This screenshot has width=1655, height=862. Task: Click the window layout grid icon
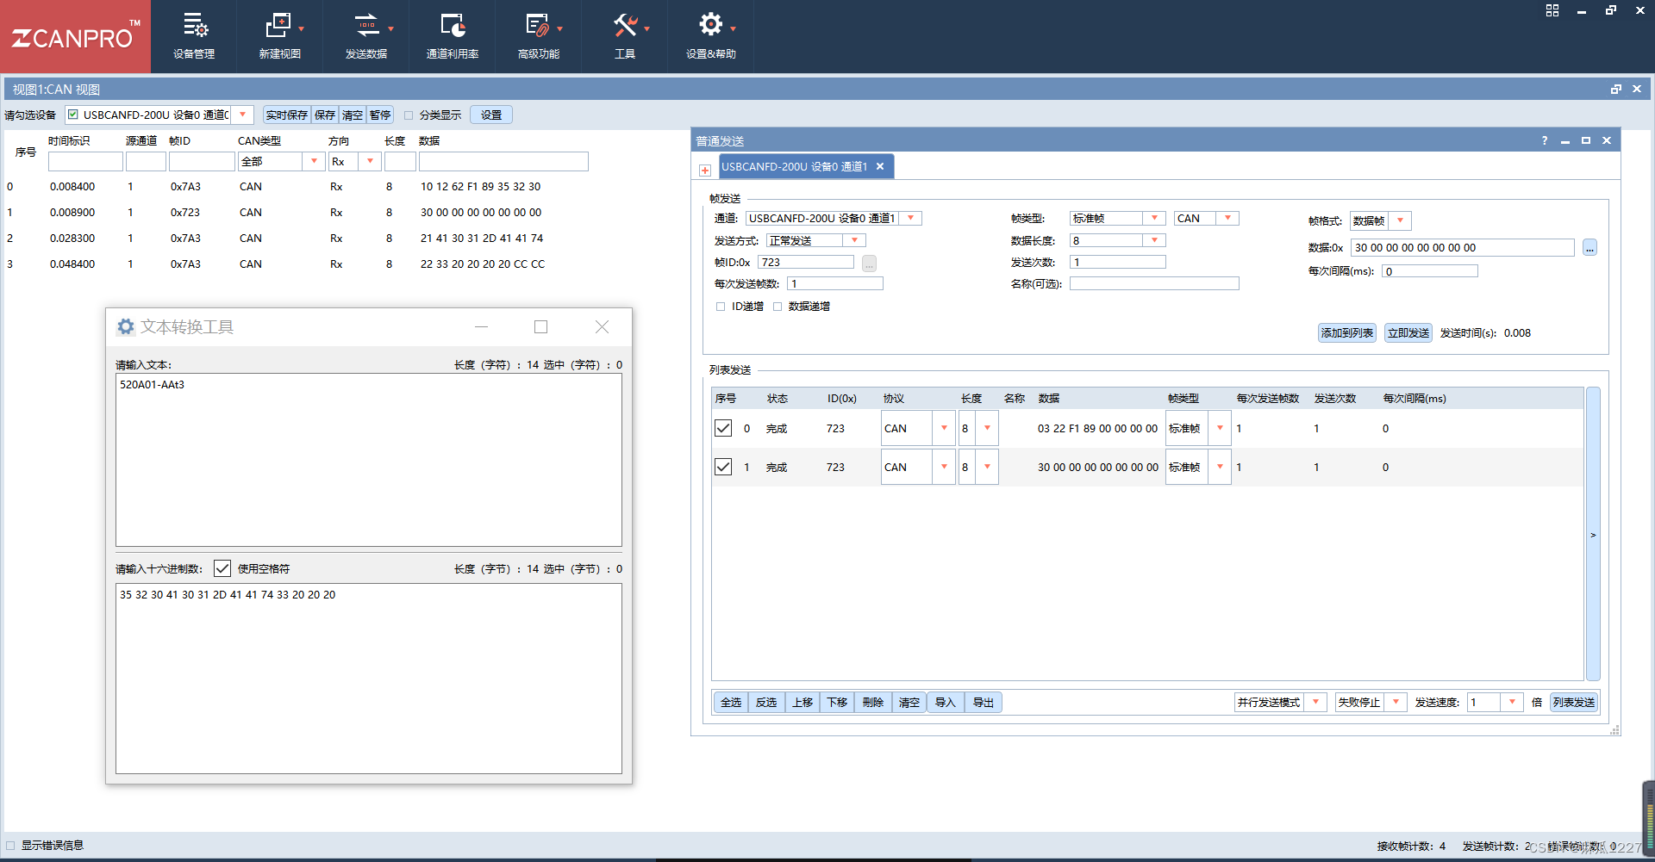coord(1552,10)
